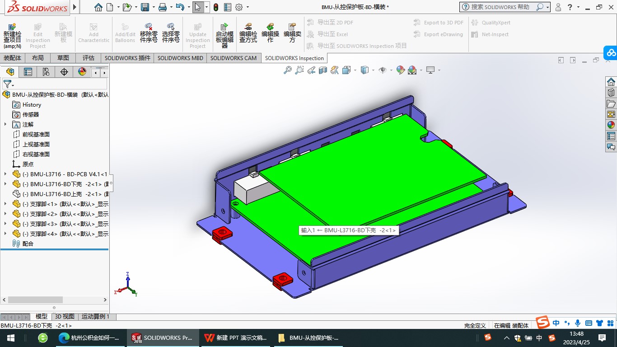Open File Properties icon beside traffic light
This screenshot has width=617, height=347.
pyautogui.click(x=228, y=7)
